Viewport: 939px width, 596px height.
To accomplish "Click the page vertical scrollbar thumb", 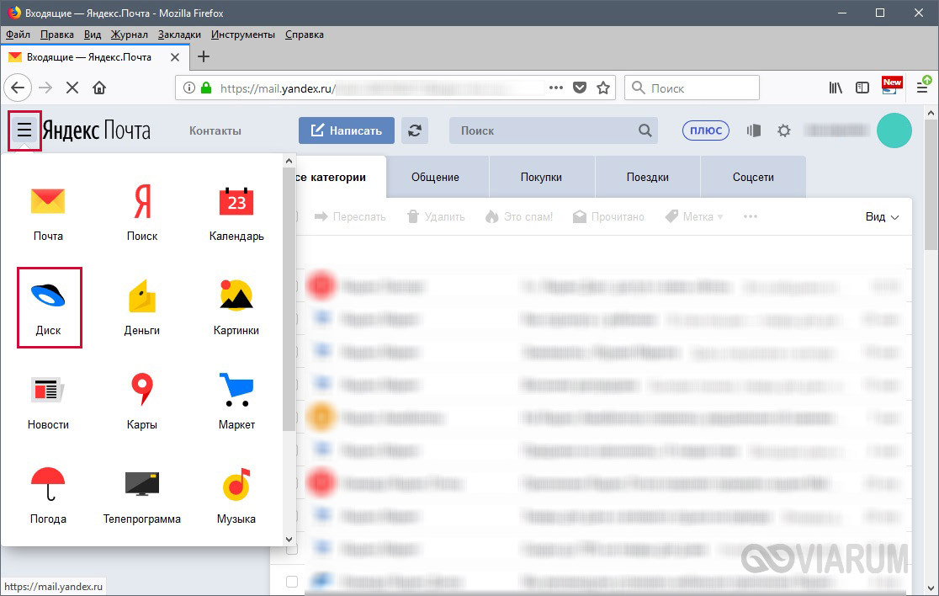I will click(x=931, y=184).
